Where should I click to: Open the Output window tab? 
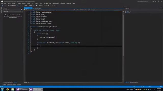[4, 84]
